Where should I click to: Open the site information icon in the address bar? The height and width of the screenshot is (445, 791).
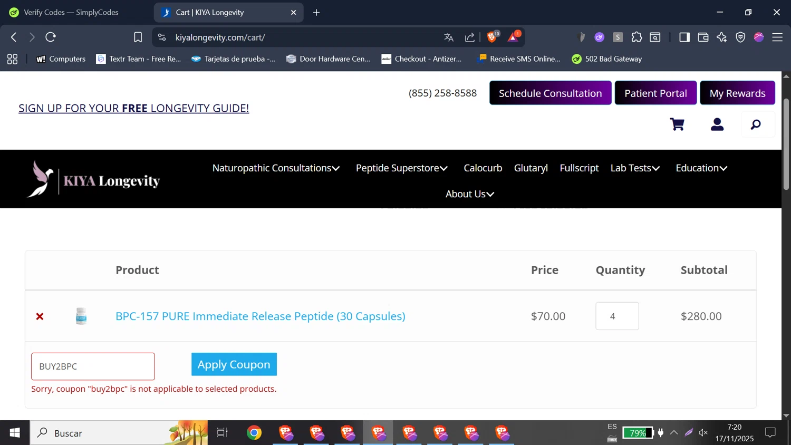(162, 37)
